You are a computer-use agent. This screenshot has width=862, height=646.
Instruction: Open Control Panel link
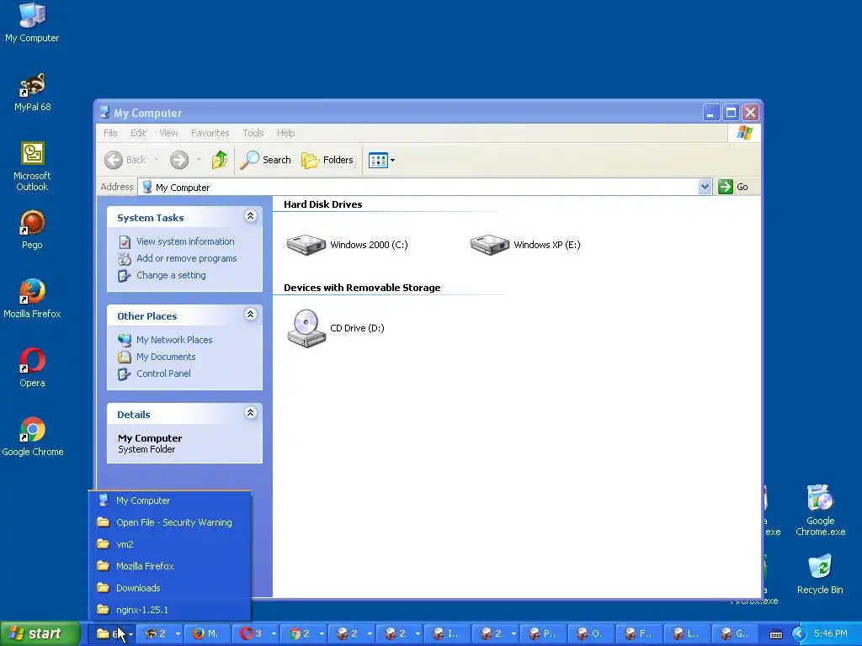(x=163, y=373)
